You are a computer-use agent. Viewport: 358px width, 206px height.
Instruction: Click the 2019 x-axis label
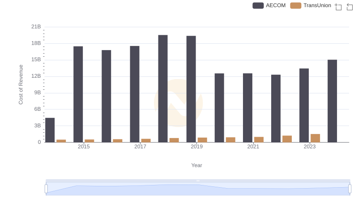(x=196, y=147)
